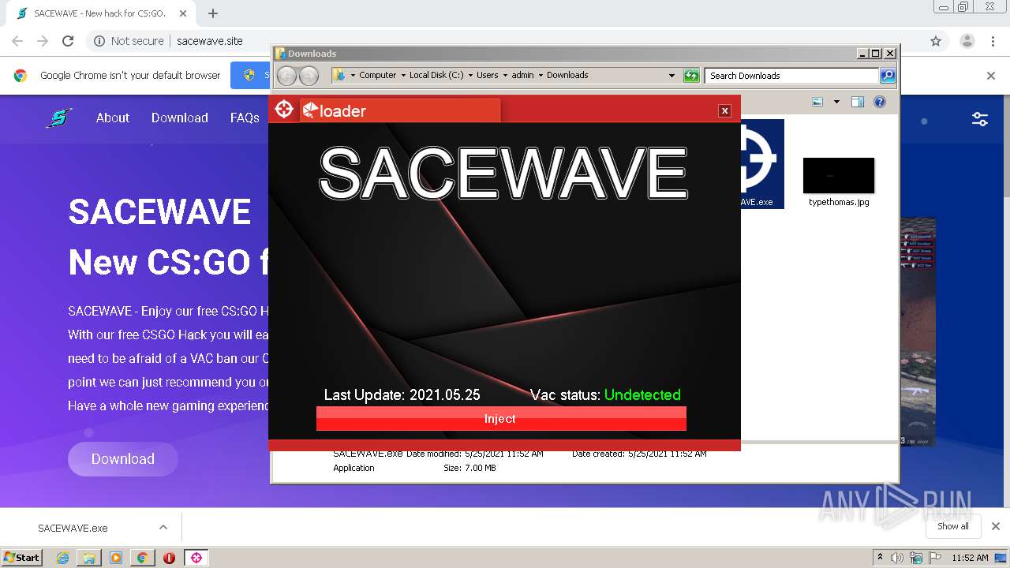Click the Download button on webpage
1010x568 pixels.
123,459
